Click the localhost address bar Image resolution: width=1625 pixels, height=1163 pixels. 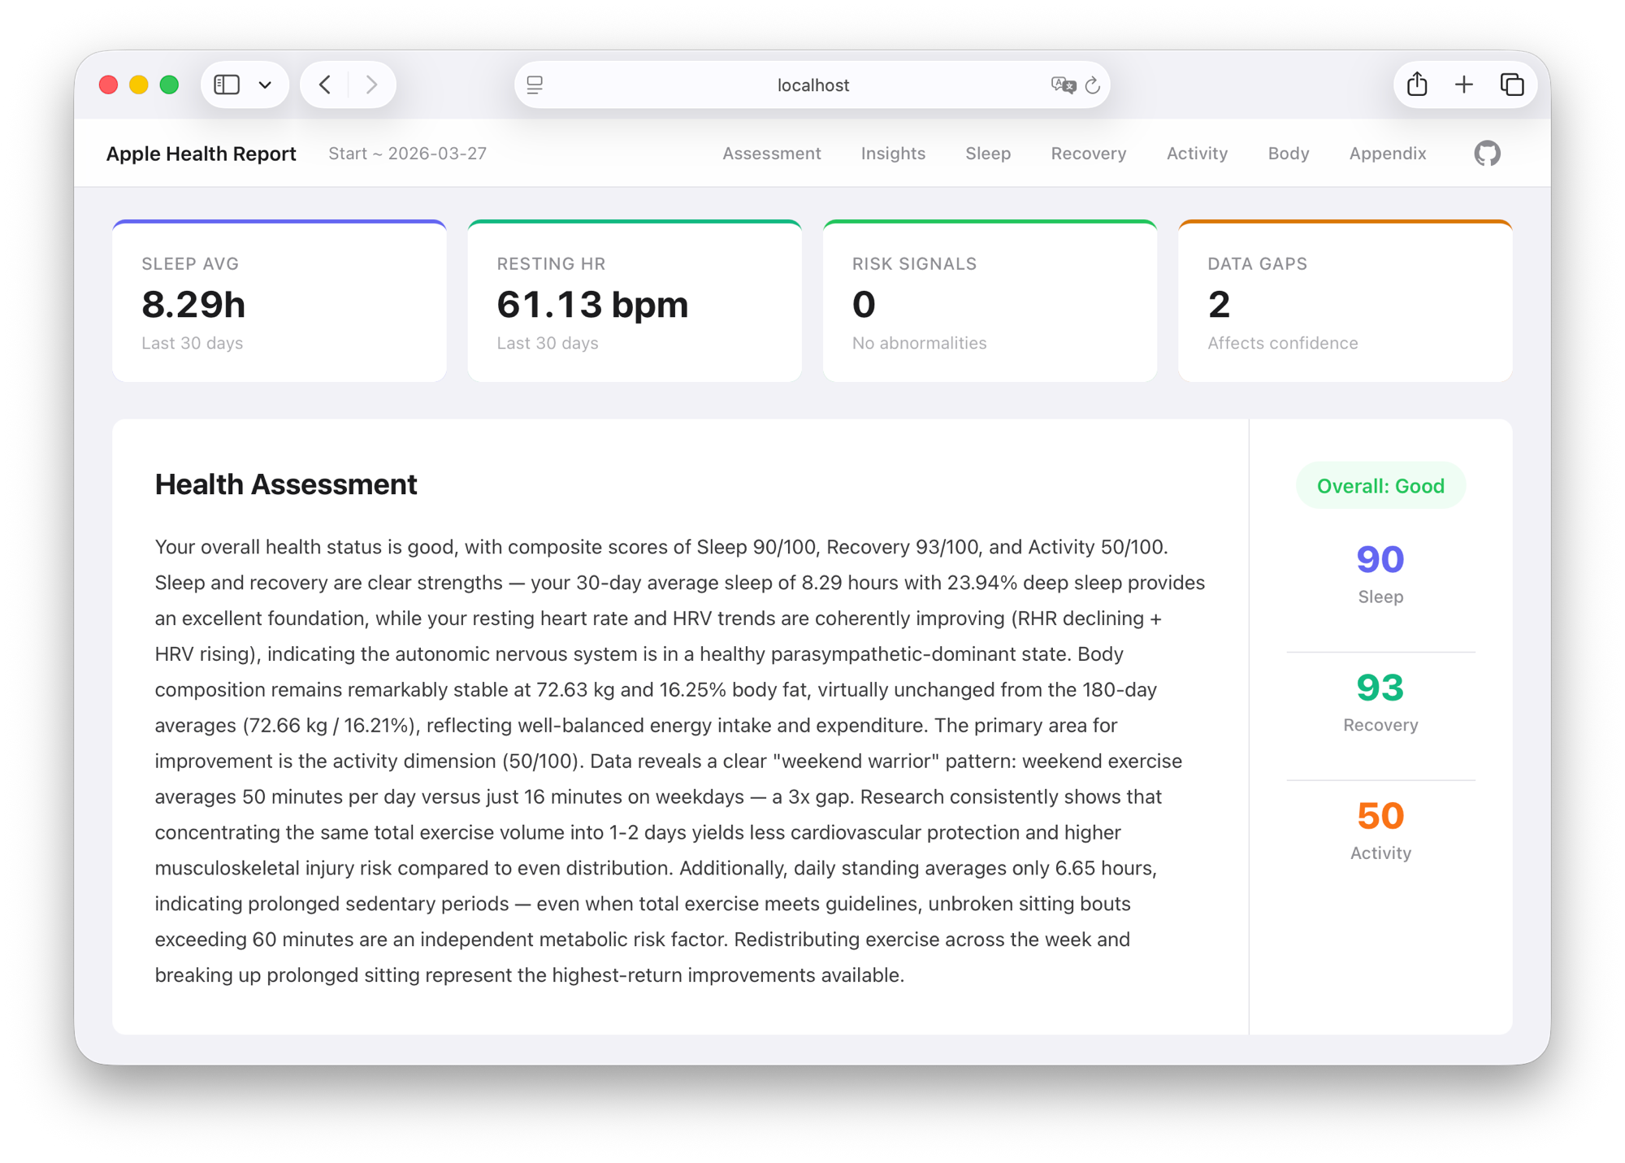coord(812,85)
